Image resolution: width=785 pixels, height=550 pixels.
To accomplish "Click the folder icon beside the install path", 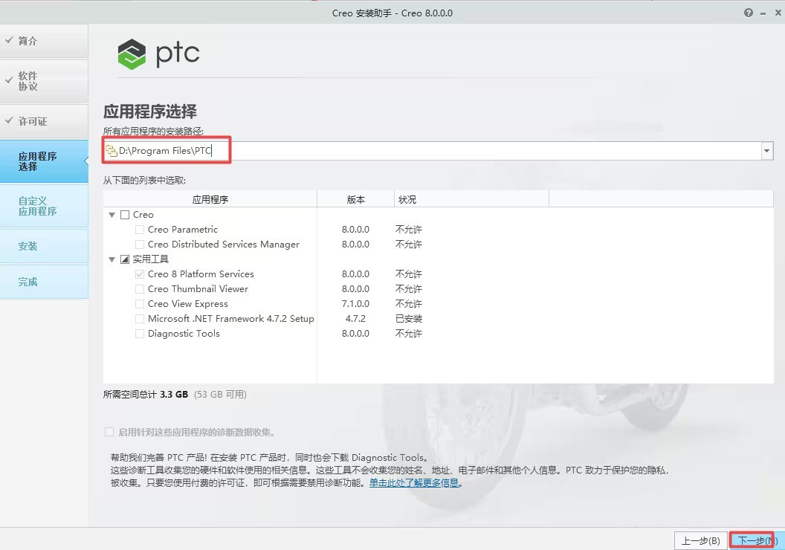I will 110,150.
